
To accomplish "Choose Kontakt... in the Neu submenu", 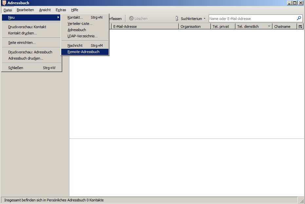I will (85, 17).
